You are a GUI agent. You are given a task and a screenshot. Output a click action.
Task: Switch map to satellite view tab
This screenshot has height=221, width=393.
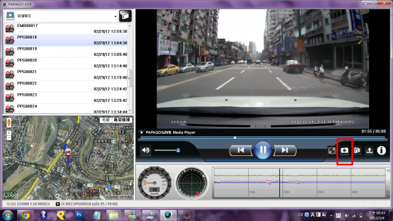coord(122,120)
